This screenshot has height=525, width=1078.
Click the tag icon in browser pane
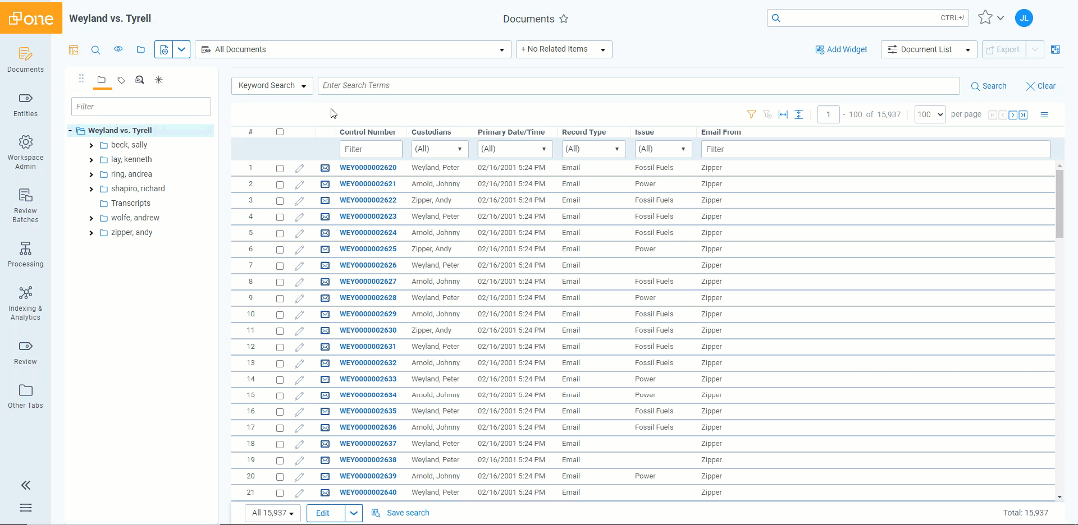[121, 80]
